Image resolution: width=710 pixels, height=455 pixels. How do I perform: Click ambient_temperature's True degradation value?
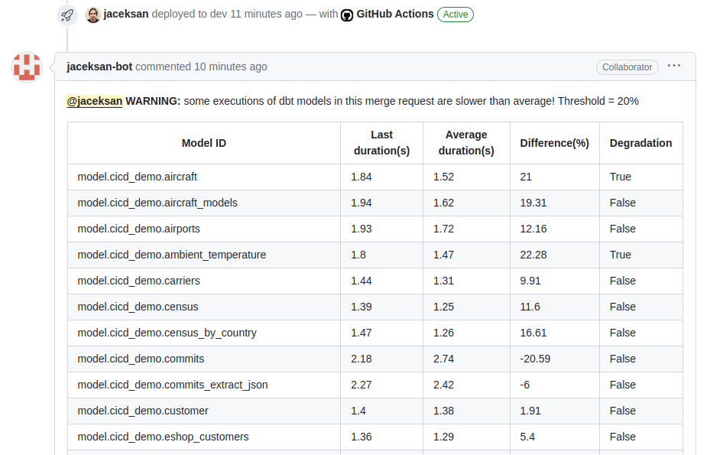[620, 255]
